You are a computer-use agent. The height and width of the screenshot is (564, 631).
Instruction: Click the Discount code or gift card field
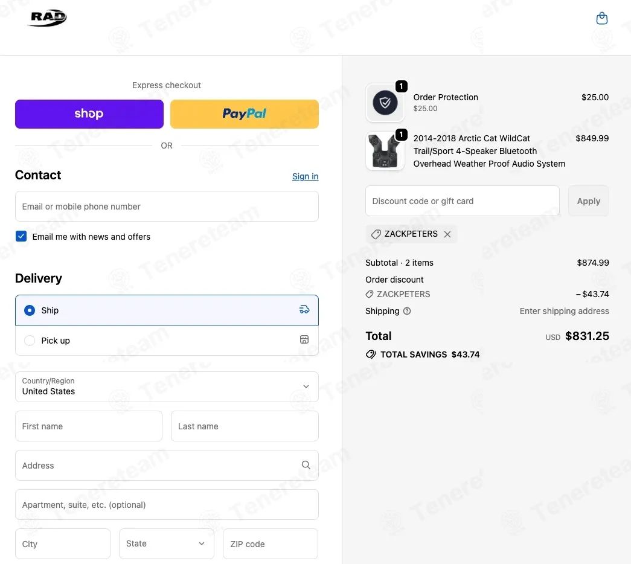[x=462, y=201]
